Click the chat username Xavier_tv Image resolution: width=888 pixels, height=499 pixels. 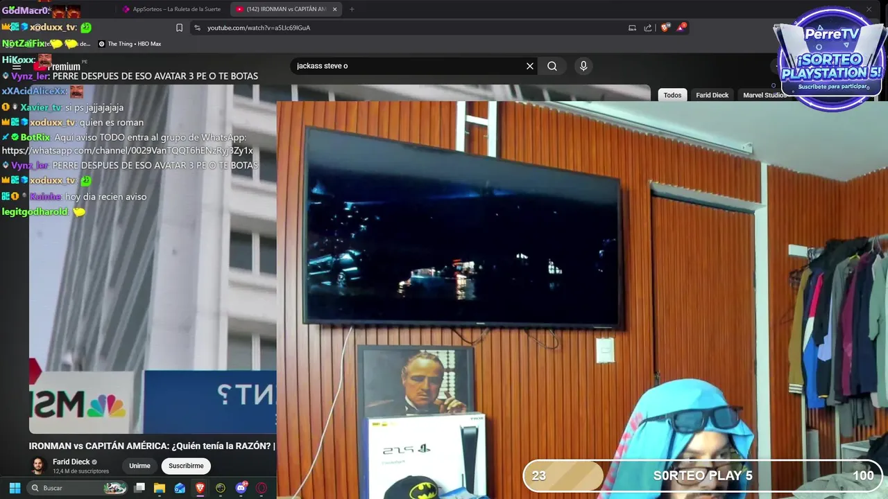click(41, 107)
